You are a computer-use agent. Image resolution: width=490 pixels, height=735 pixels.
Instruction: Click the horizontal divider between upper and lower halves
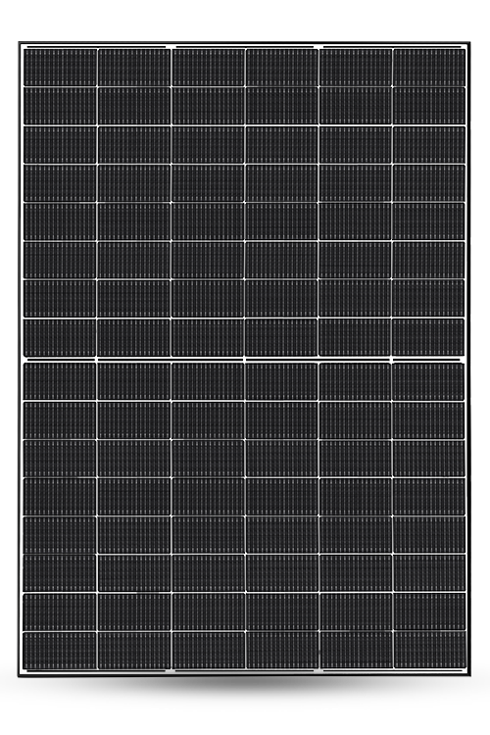[244, 360]
